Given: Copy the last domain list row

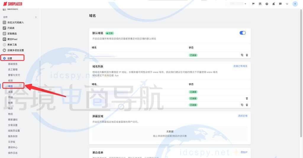Looking at the screenshot, I should coord(242,105).
